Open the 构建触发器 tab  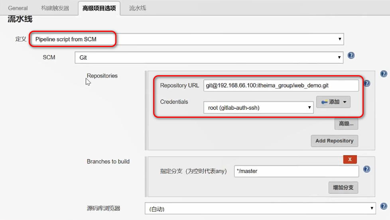pyautogui.click(x=55, y=8)
